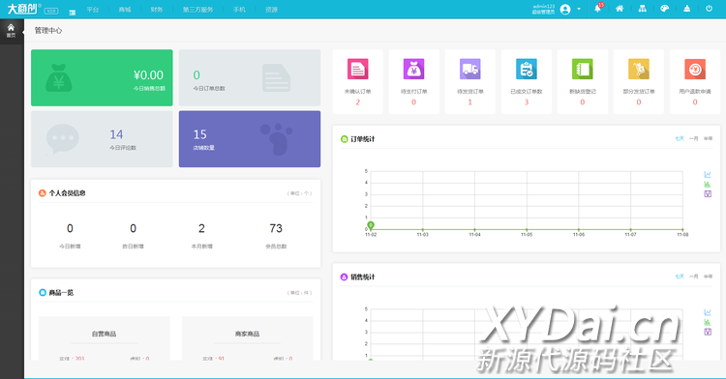Click the broom clear-cache icon in header

coord(686,9)
